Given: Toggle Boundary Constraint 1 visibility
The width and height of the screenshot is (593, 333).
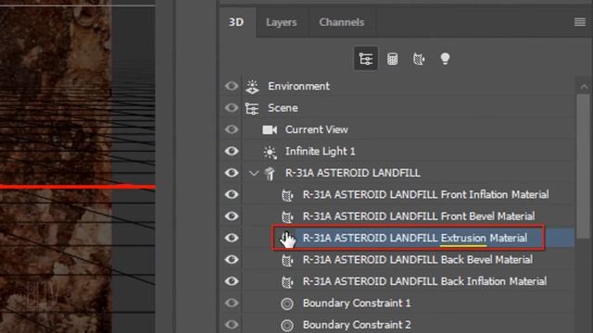Looking at the screenshot, I should pos(232,302).
